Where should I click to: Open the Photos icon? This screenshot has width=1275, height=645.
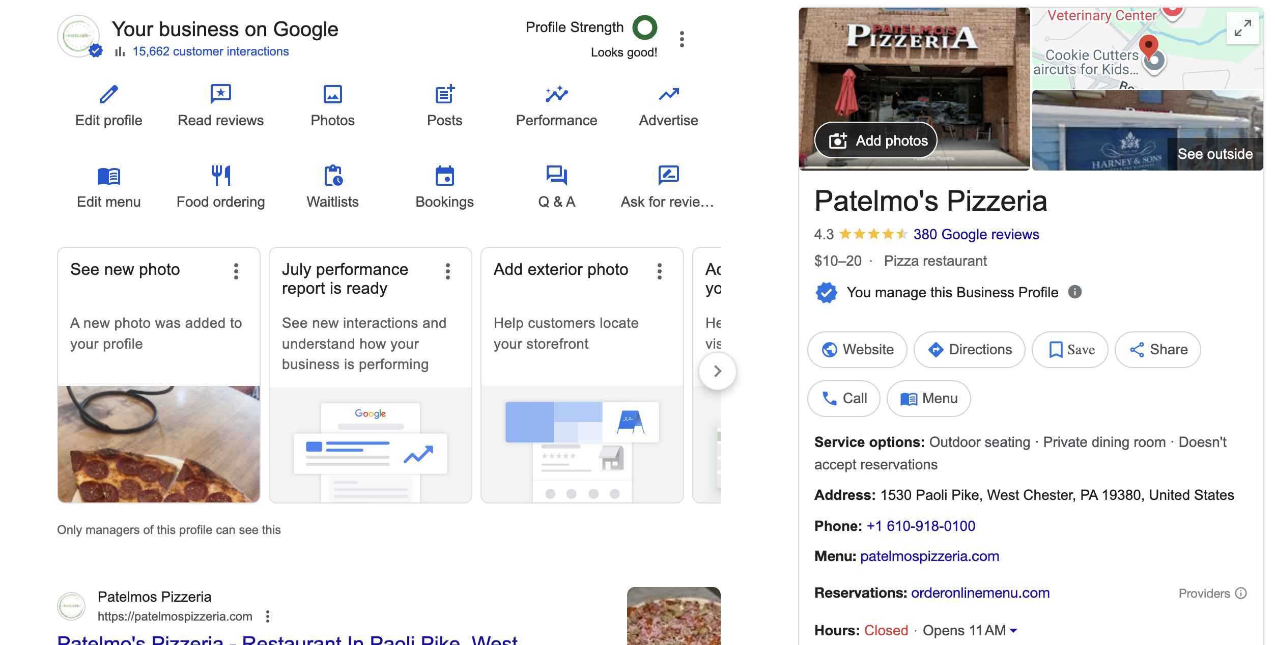(332, 94)
